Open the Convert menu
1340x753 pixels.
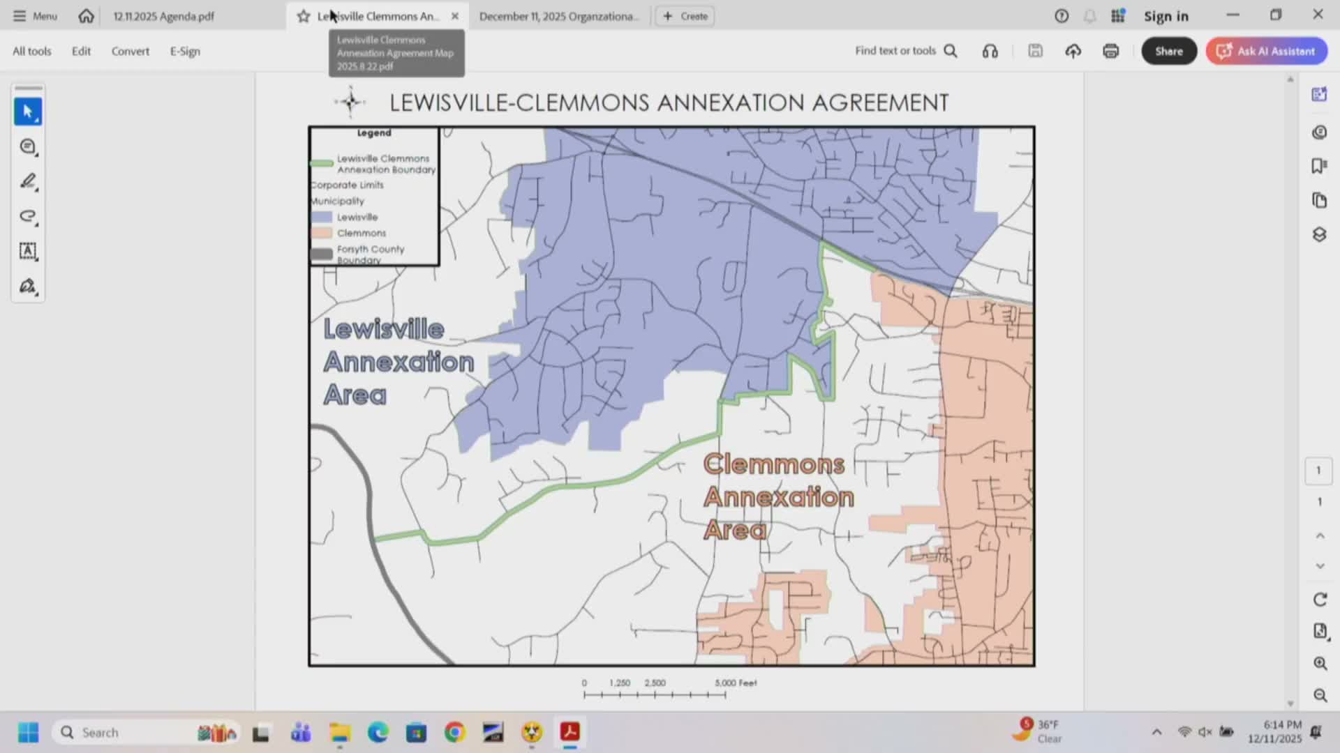130,50
